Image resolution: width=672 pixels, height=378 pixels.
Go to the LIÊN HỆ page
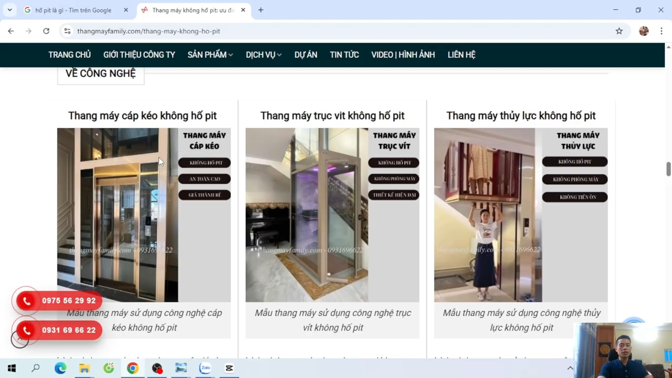461,55
